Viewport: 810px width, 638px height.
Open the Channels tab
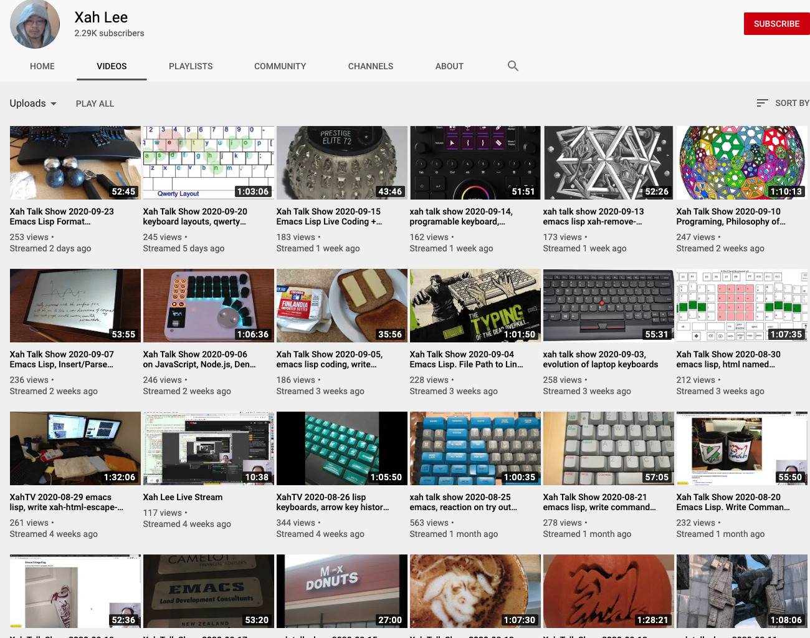pyautogui.click(x=371, y=66)
